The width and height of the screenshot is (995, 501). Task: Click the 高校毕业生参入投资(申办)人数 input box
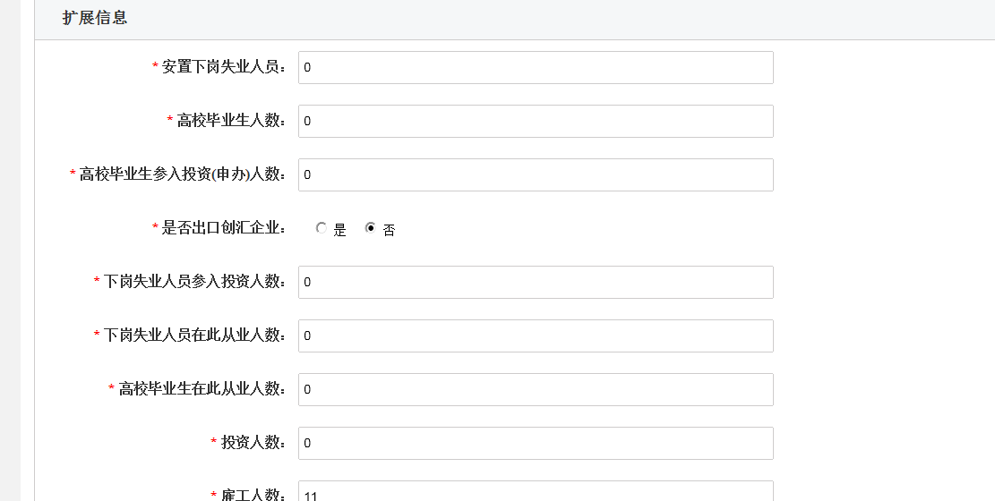[536, 174]
